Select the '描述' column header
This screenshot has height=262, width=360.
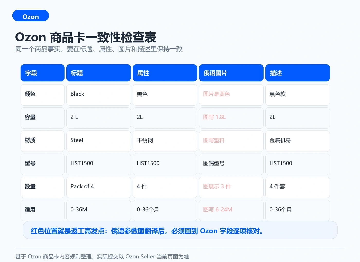click(x=298, y=73)
